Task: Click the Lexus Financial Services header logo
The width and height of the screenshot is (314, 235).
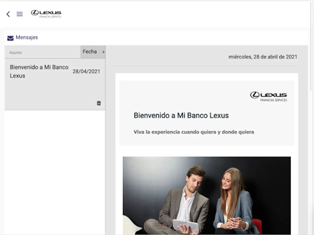Action: 46,14
